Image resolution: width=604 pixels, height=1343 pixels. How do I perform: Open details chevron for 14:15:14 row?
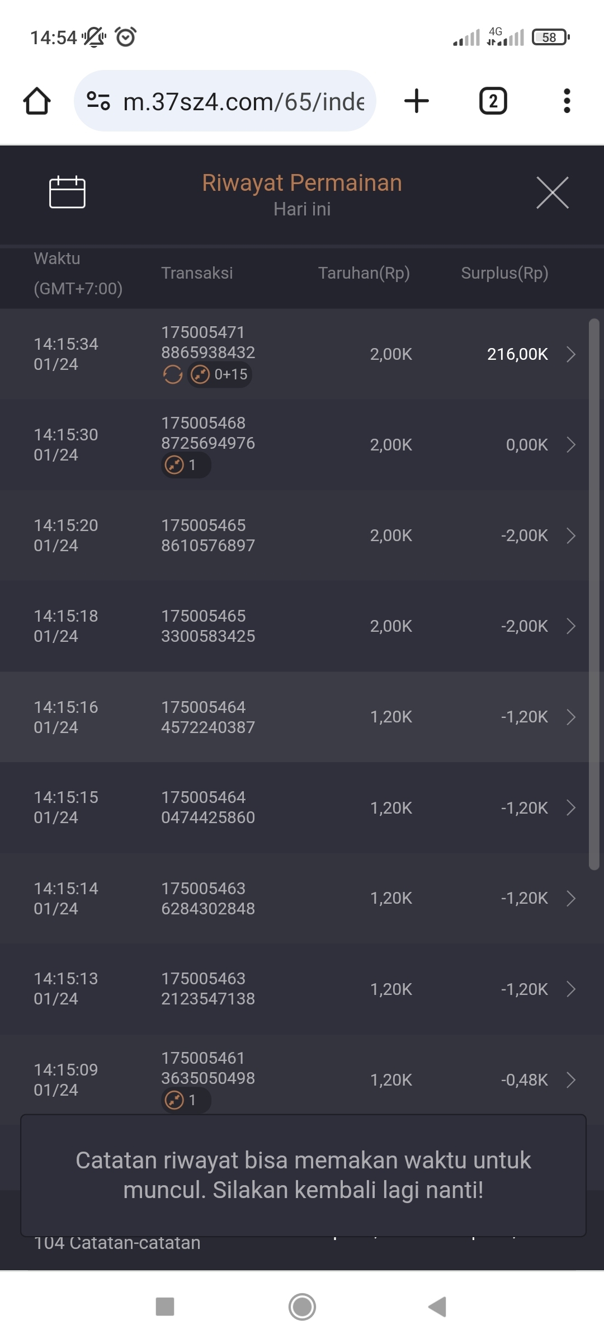pos(570,898)
